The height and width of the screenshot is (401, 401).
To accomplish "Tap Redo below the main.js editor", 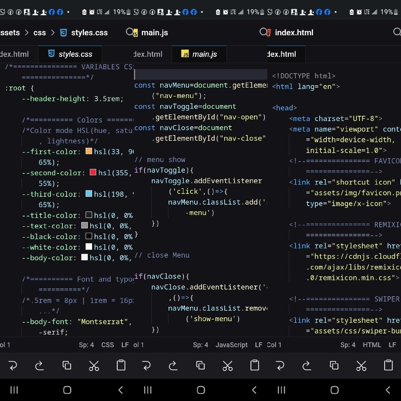I will click(173, 365).
